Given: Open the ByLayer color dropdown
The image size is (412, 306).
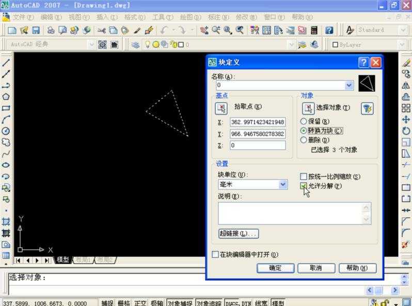Looking at the screenshot, I should point(402,45).
